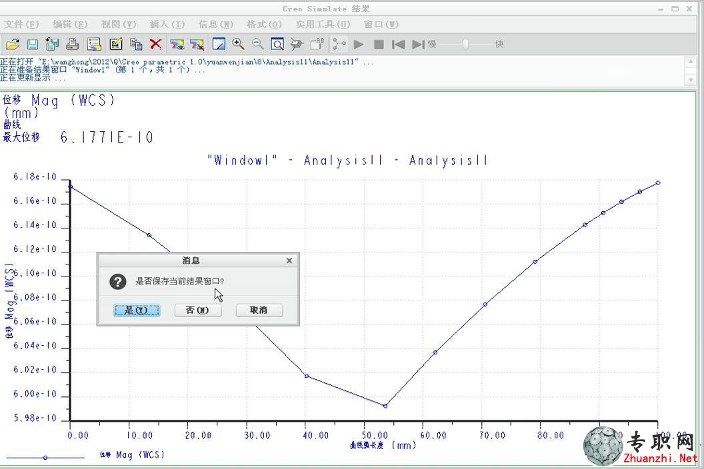Click the legend 位移 Mag (WCS) label
Image resolution: width=704 pixels, height=469 pixels.
[132, 454]
